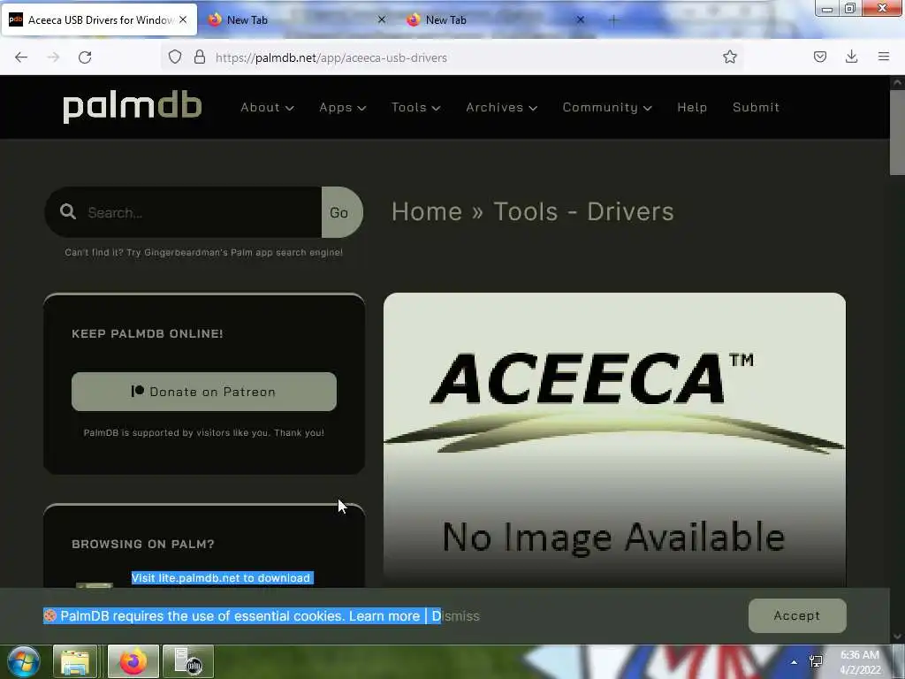
Task: Expand the Tools menu dropdown
Action: click(x=415, y=107)
